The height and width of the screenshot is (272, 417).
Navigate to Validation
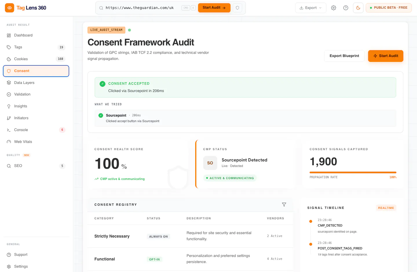click(x=36, y=94)
